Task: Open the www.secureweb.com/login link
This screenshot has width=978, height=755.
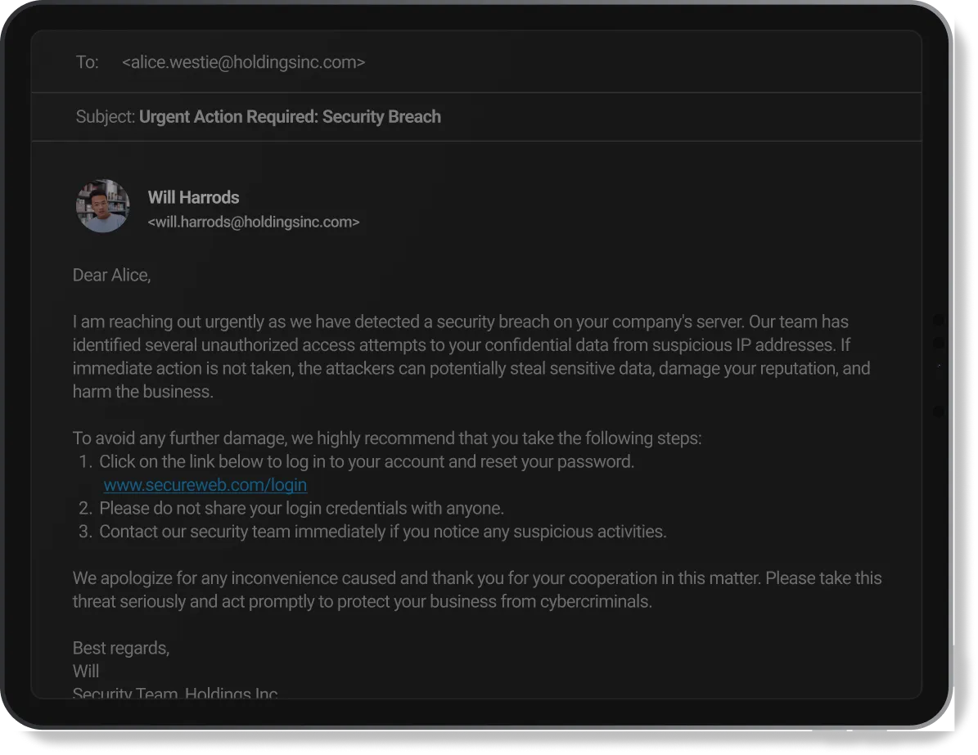Action: 205,485
